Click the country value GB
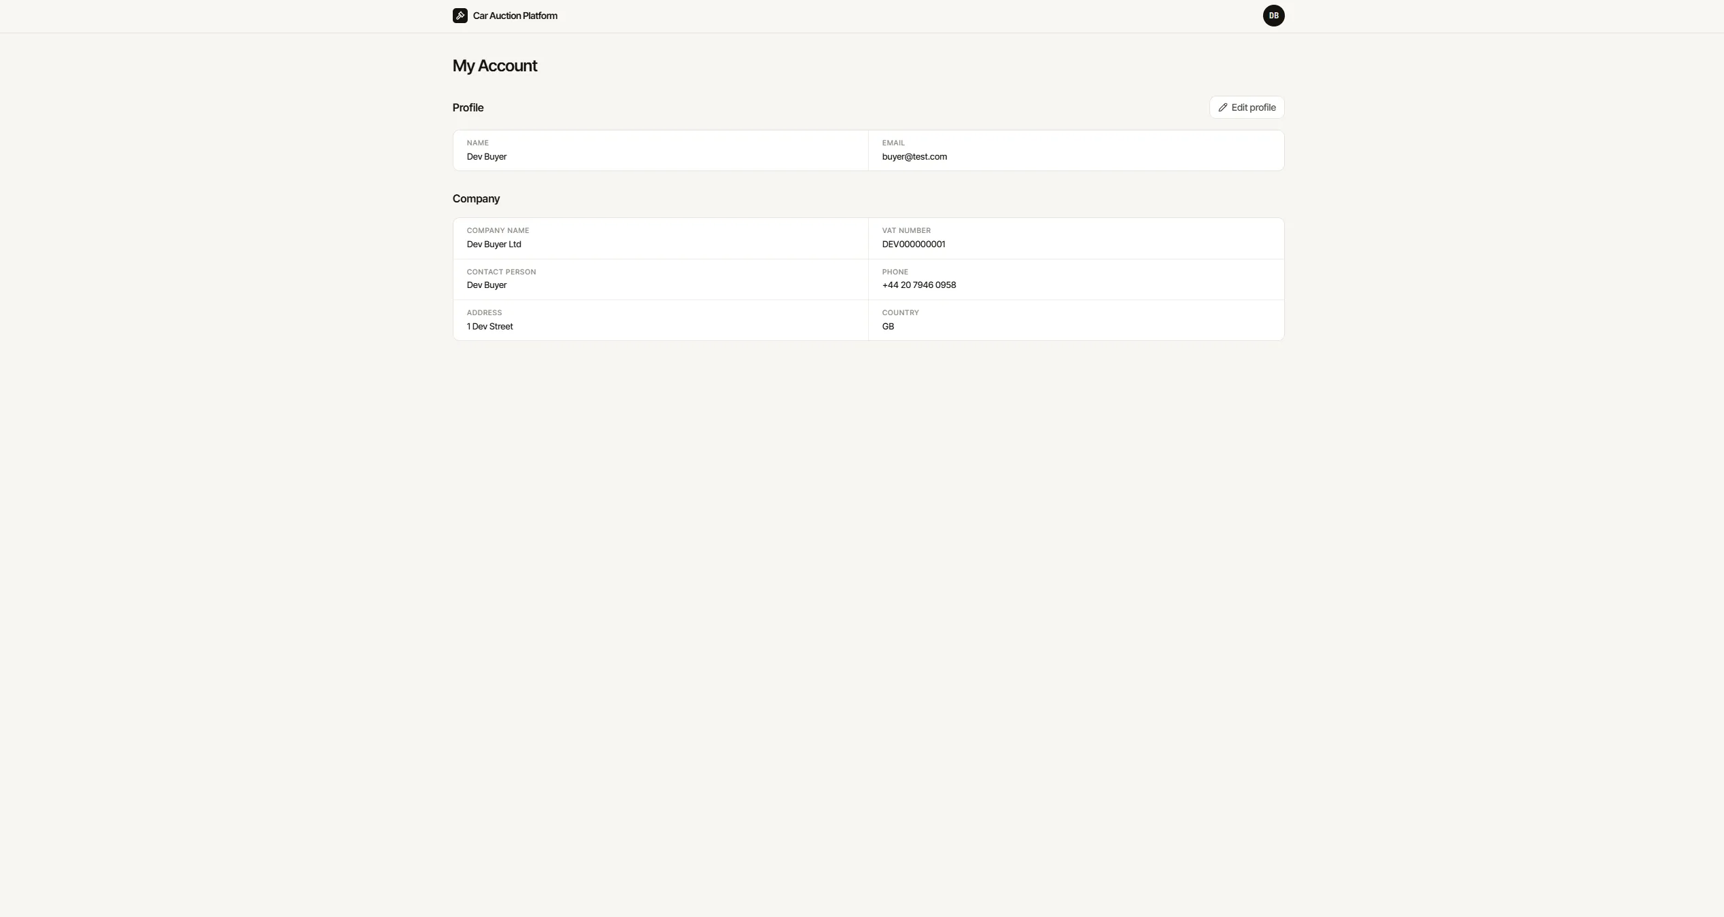 [x=888, y=327]
